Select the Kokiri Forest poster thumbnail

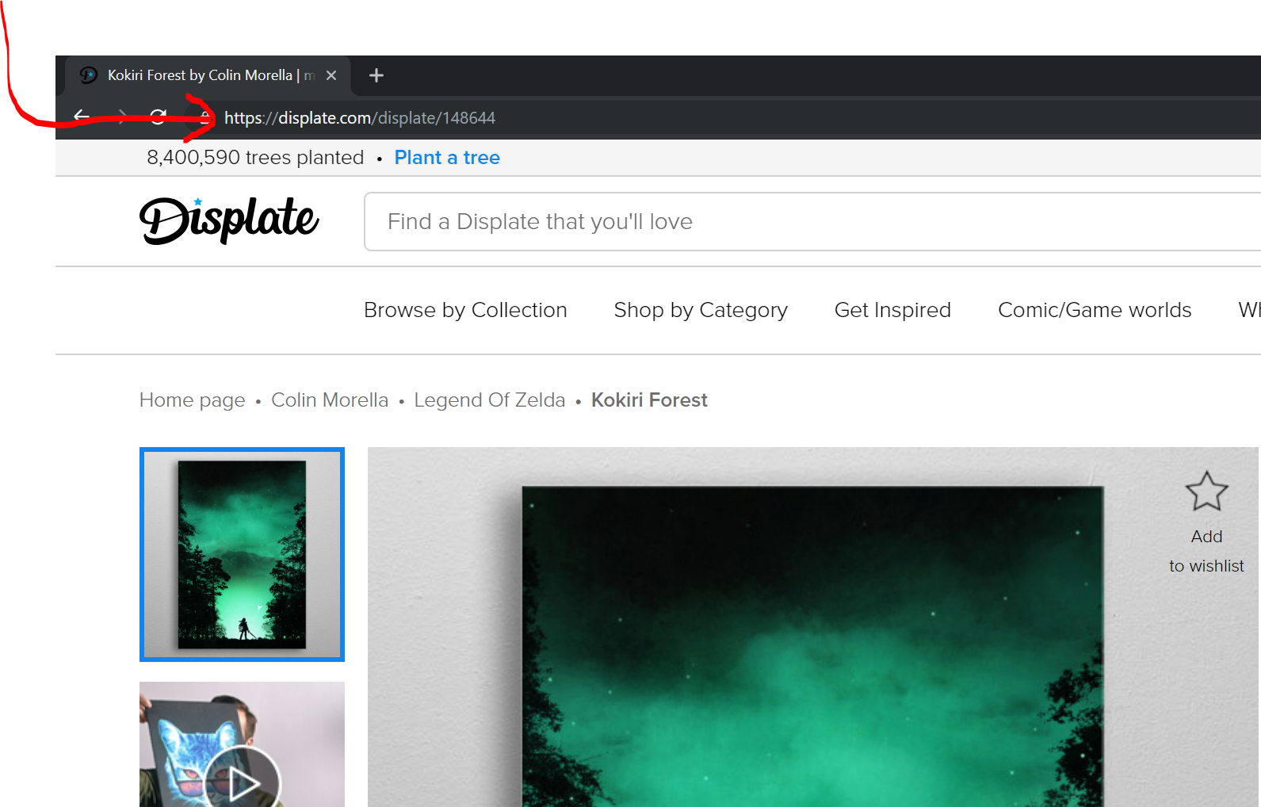(242, 554)
